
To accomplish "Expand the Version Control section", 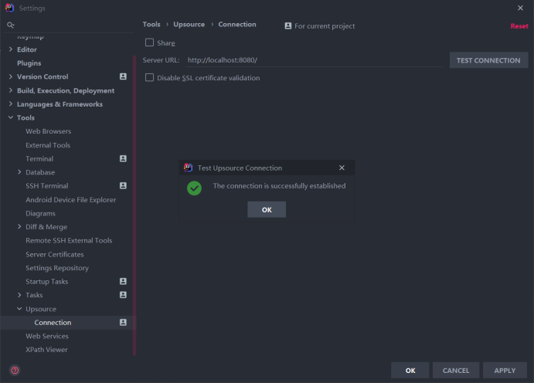I will pyautogui.click(x=11, y=76).
